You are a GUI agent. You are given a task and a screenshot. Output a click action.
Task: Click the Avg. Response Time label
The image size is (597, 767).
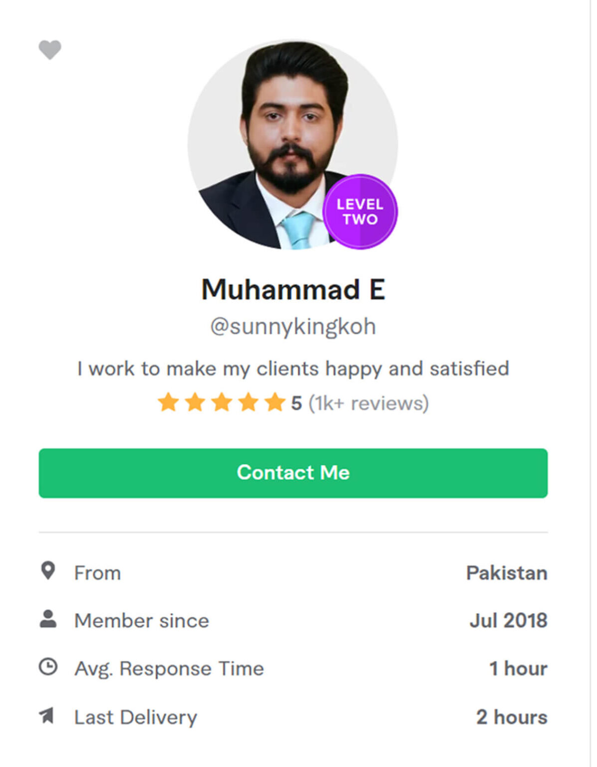click(x=169, y=669)
